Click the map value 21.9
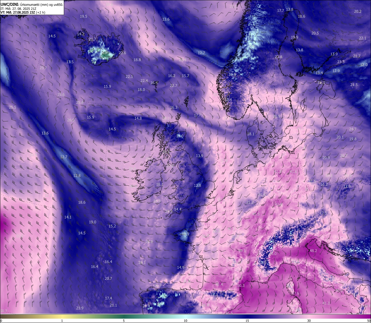 (x=80, y=308)
